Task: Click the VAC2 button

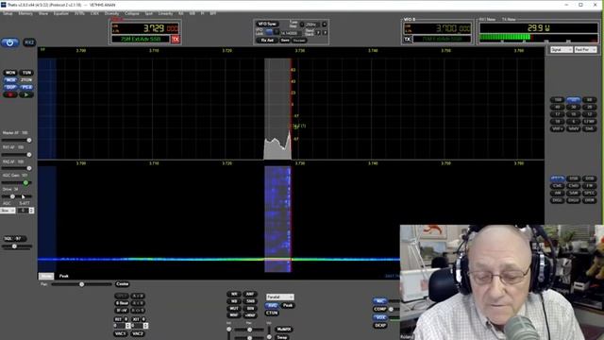Action: (x=138, y=333)
